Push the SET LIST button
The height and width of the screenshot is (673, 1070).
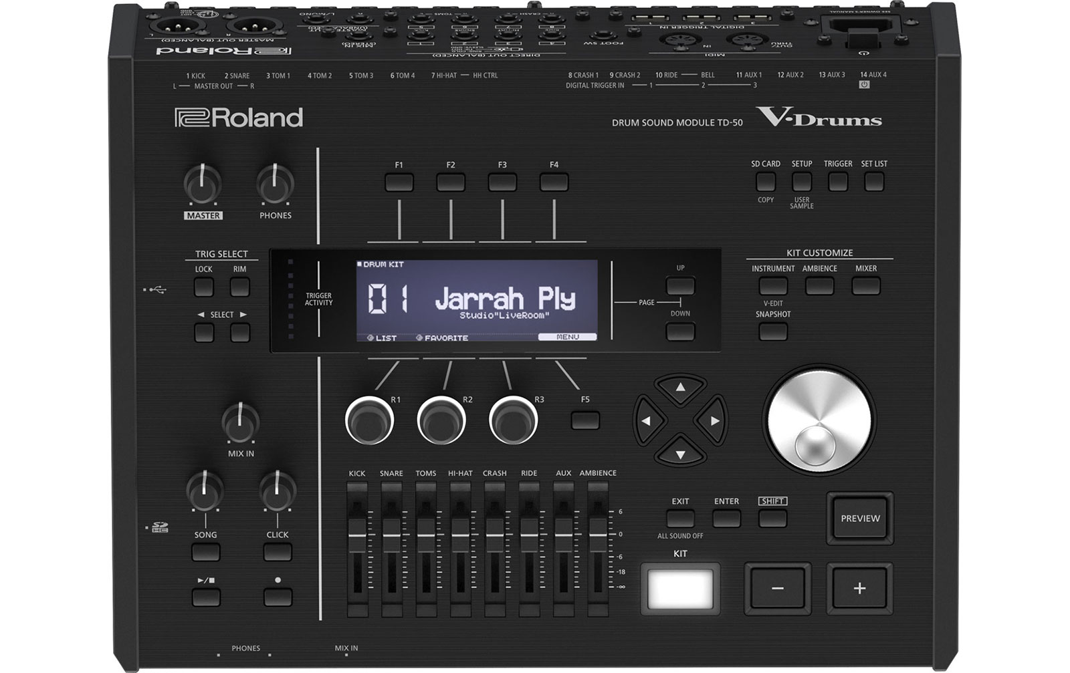click(x=874, y=182)
